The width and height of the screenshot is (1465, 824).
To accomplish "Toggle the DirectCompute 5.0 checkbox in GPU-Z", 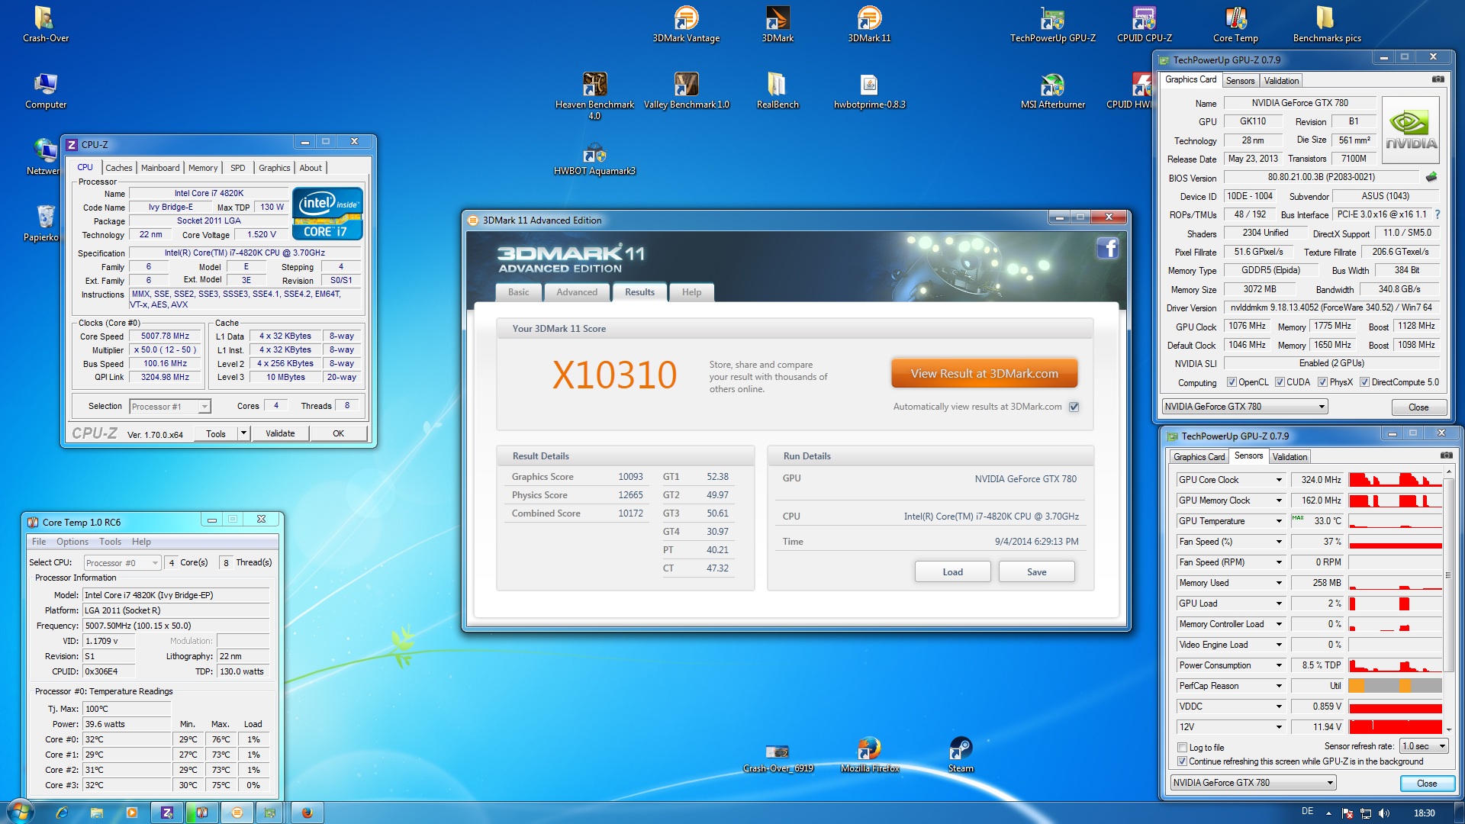I will (x=1364, y=382).
